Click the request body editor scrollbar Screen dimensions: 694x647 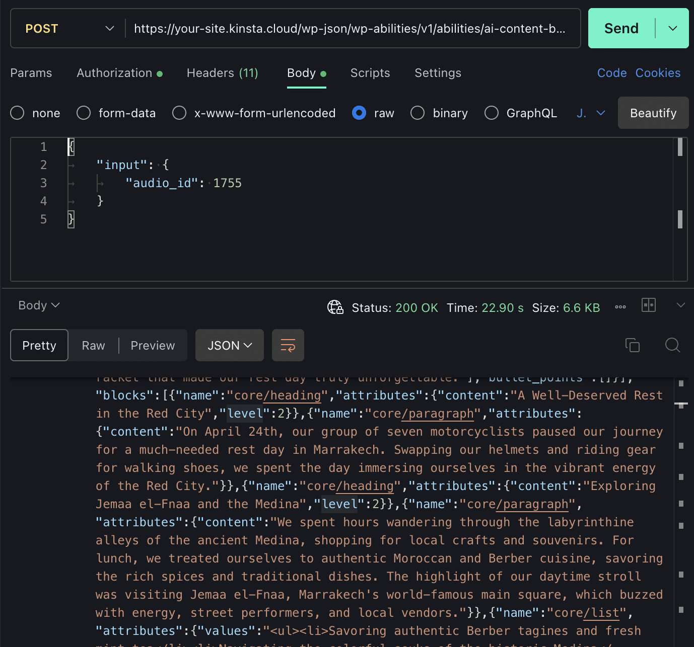680,209
